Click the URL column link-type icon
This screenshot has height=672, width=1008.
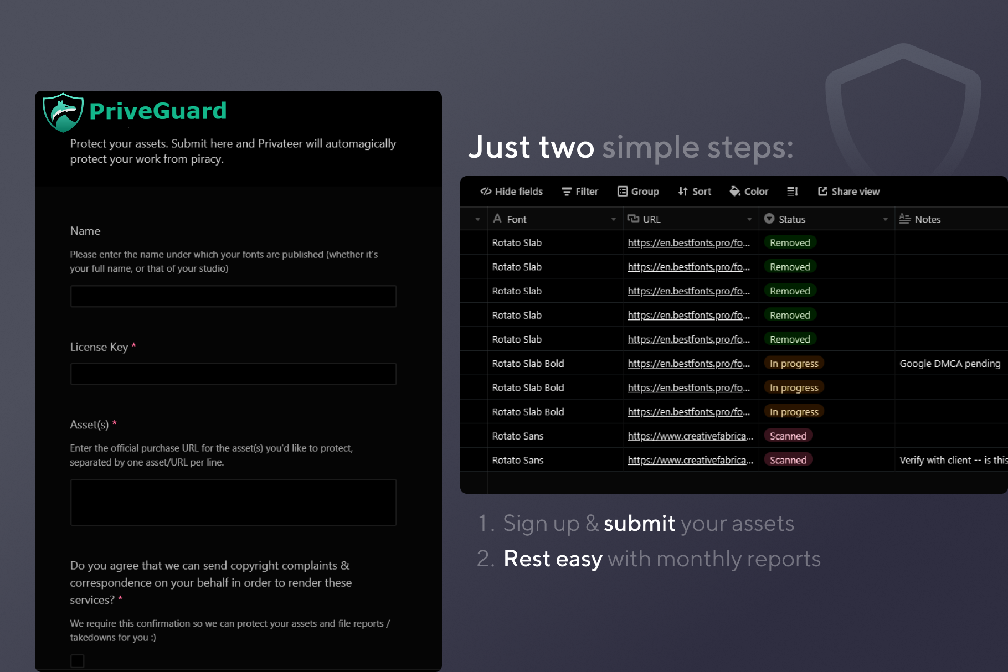tap(633, 219)
